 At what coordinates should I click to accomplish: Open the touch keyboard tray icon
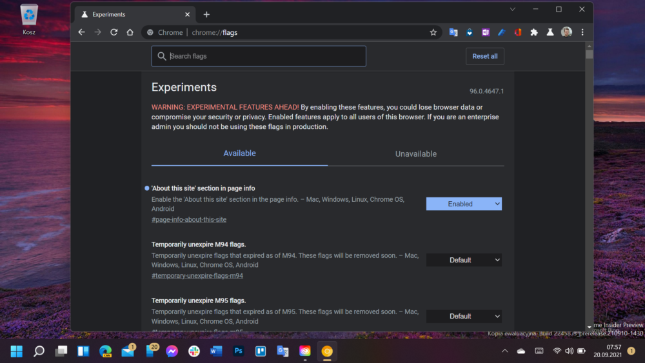539,351
